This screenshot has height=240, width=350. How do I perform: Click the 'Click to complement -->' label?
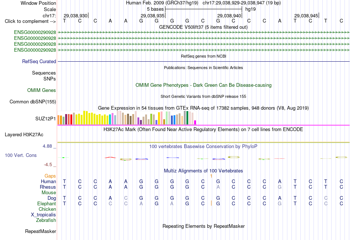coord(30,21)
